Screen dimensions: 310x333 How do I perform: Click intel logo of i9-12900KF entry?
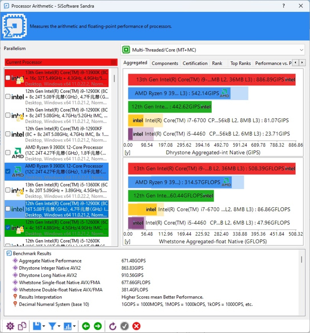pyautogui.click(x=17, y=134)
